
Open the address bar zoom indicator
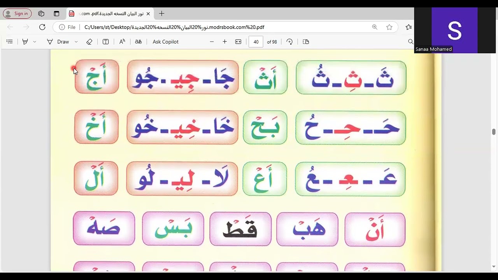(x=375, y=27)
